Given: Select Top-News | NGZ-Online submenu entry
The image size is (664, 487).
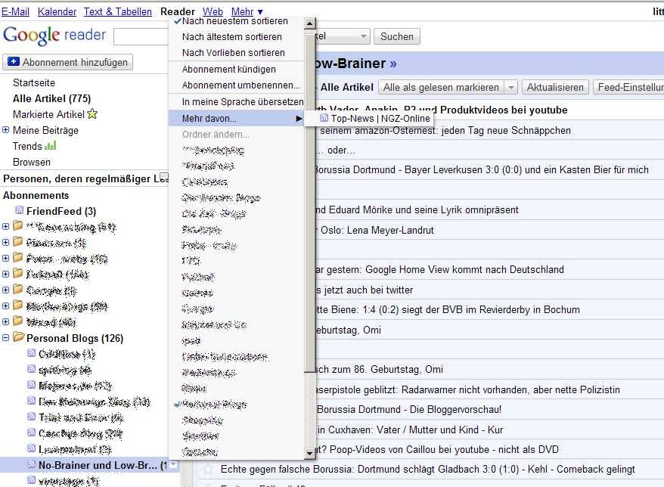Looking at the screenshot, I should coord(369,118).
